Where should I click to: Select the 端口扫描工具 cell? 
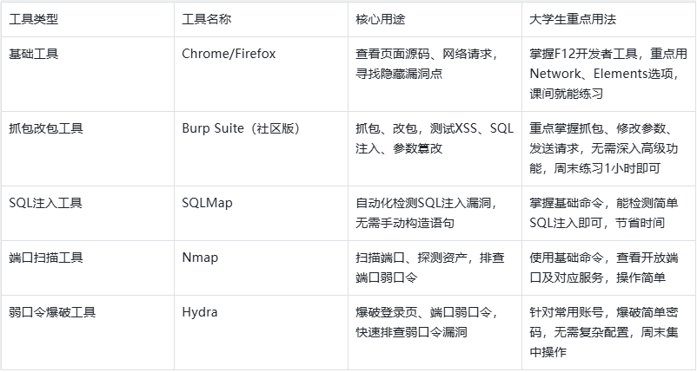88,268
